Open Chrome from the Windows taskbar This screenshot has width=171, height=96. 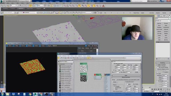[x=30, y=94]
